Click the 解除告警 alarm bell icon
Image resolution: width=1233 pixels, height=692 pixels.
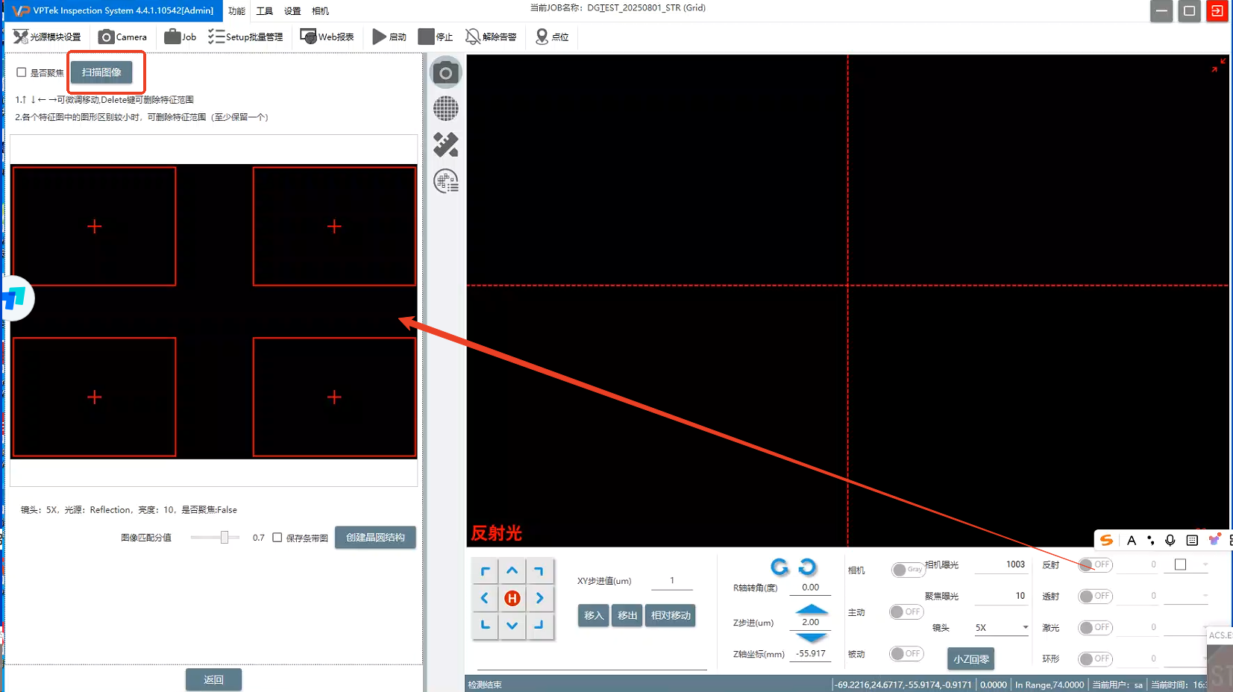[x=473, y=37]
